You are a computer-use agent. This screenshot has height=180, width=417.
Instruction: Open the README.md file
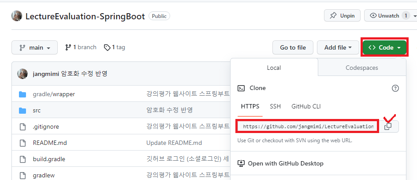pyautogui.click(x=50, y=143)
